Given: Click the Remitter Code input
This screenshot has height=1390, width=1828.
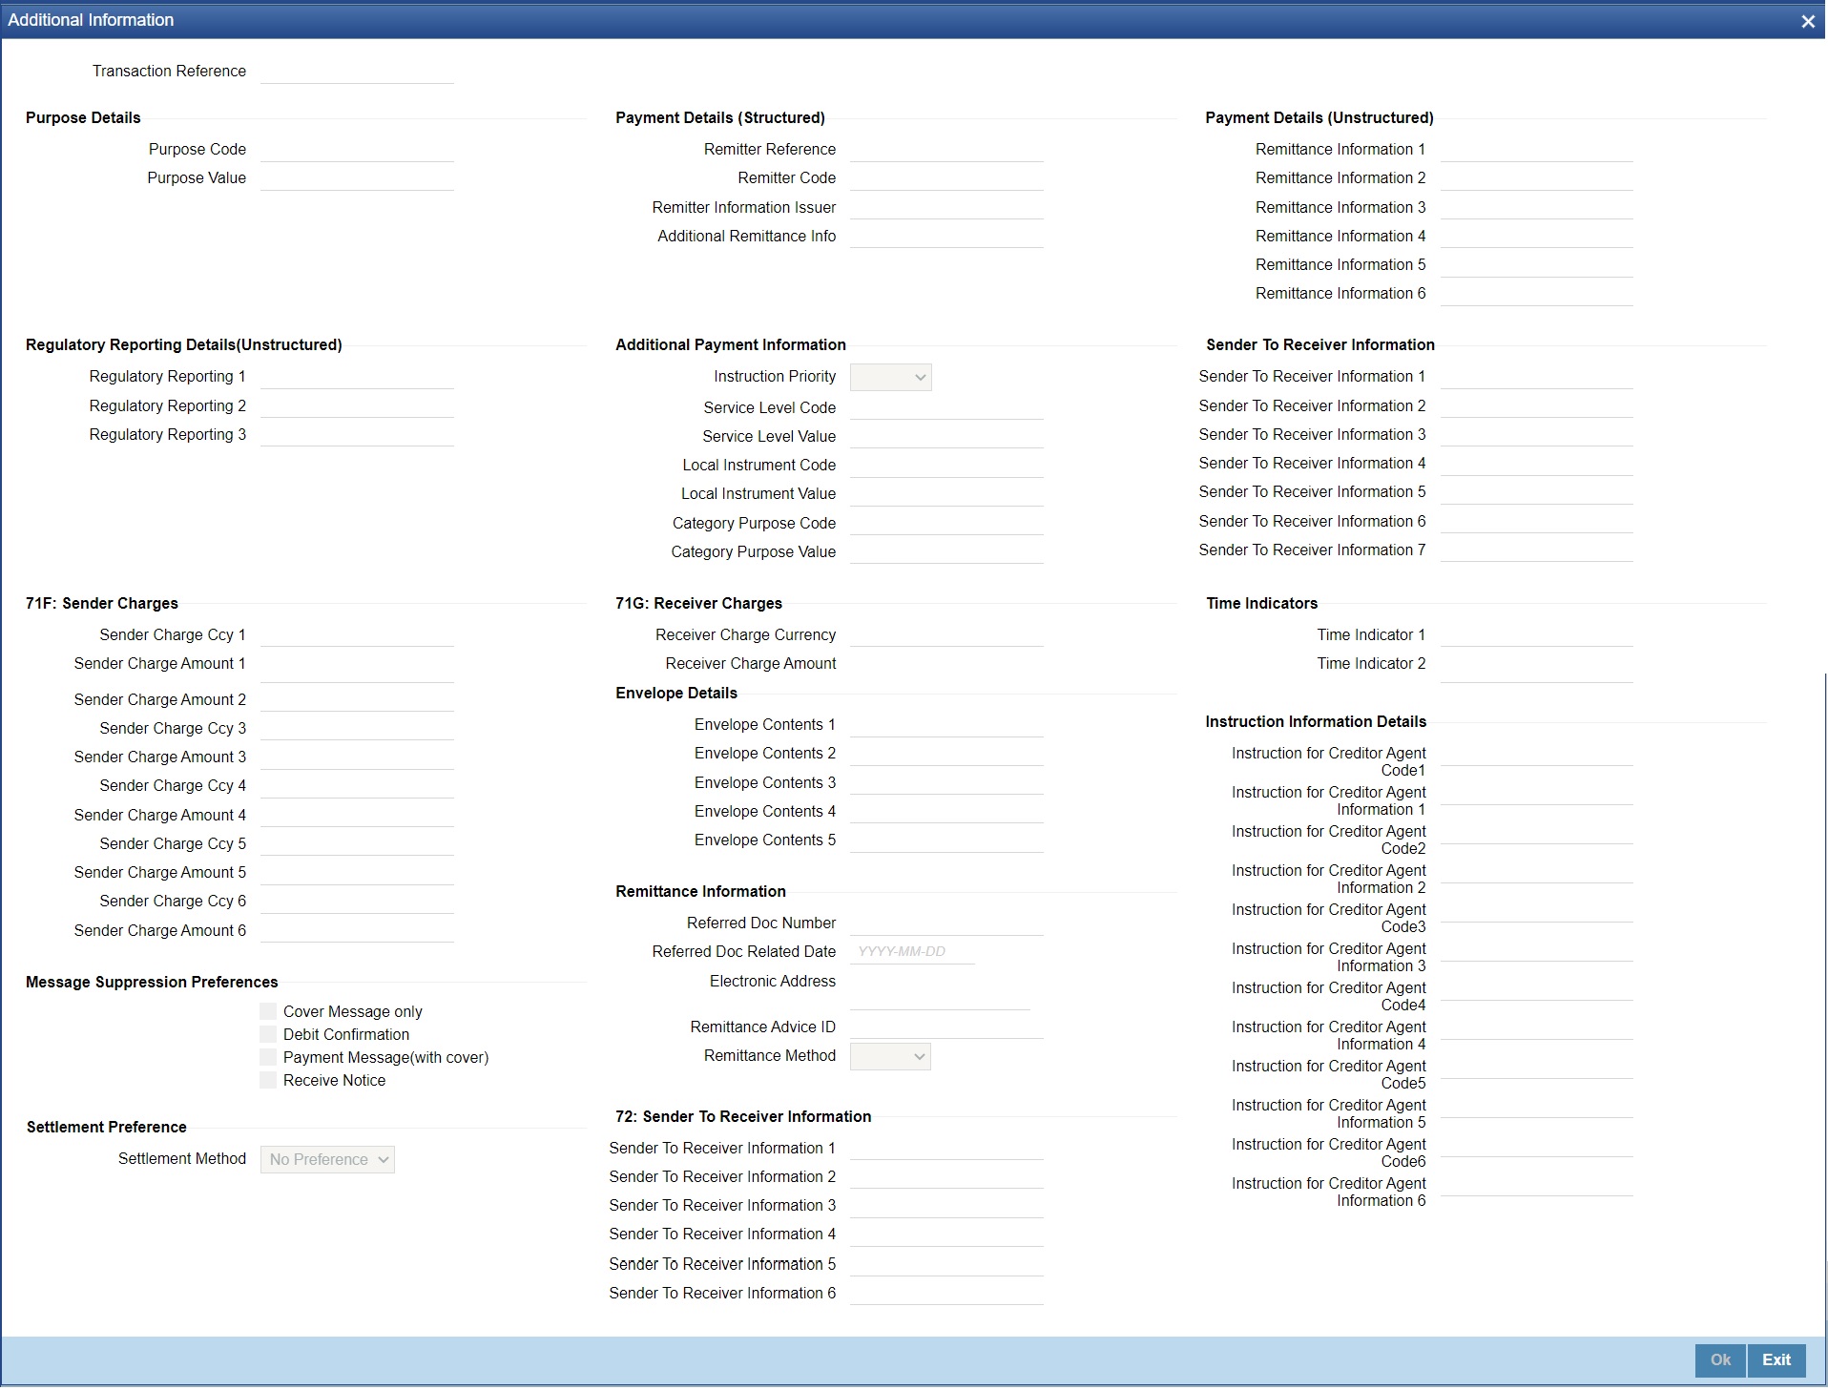Looking at the screenshot, I should 946,178.
